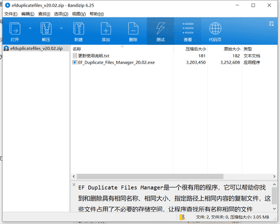Click the 添加 (Add) toolbar icon
The height and width of the screenshot is (224, 280).
click(x=106, y=28)
